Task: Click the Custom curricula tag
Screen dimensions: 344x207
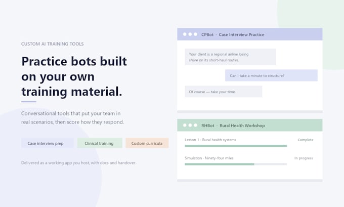Action: point(147,143)
